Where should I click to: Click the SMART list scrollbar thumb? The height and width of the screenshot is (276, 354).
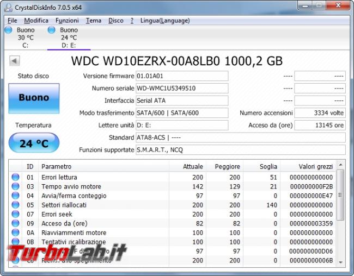(x=340, y=195)
